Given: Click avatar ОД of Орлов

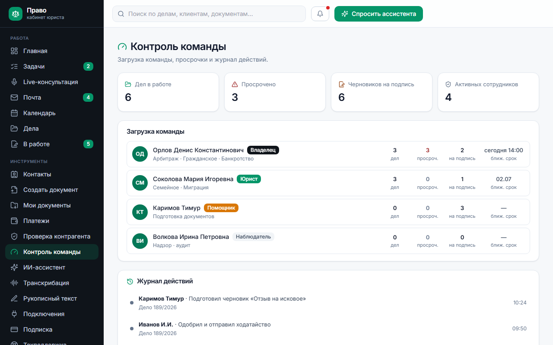Looking at the screenshot, I should pyautogui.click(x=140, y=154).
